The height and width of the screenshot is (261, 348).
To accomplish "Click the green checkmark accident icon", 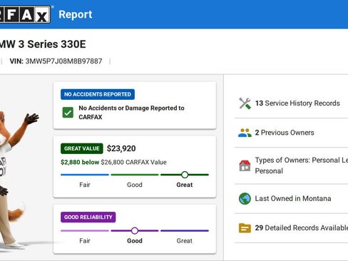I will (68, 113).
